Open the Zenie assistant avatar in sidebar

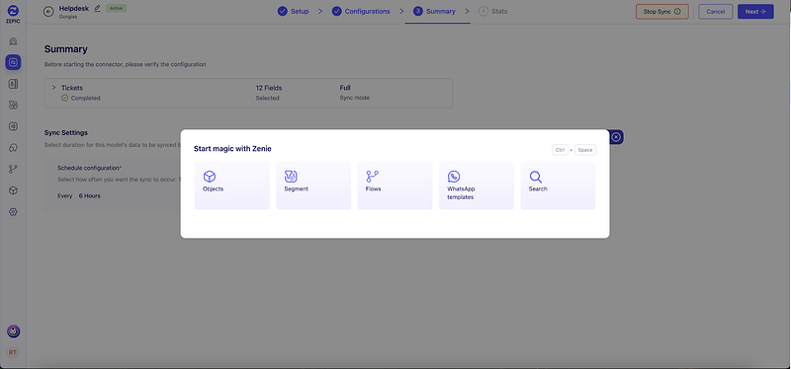[13, 332]
